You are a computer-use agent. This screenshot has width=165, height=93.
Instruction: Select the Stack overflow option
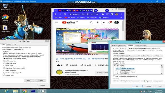(4, 71)
